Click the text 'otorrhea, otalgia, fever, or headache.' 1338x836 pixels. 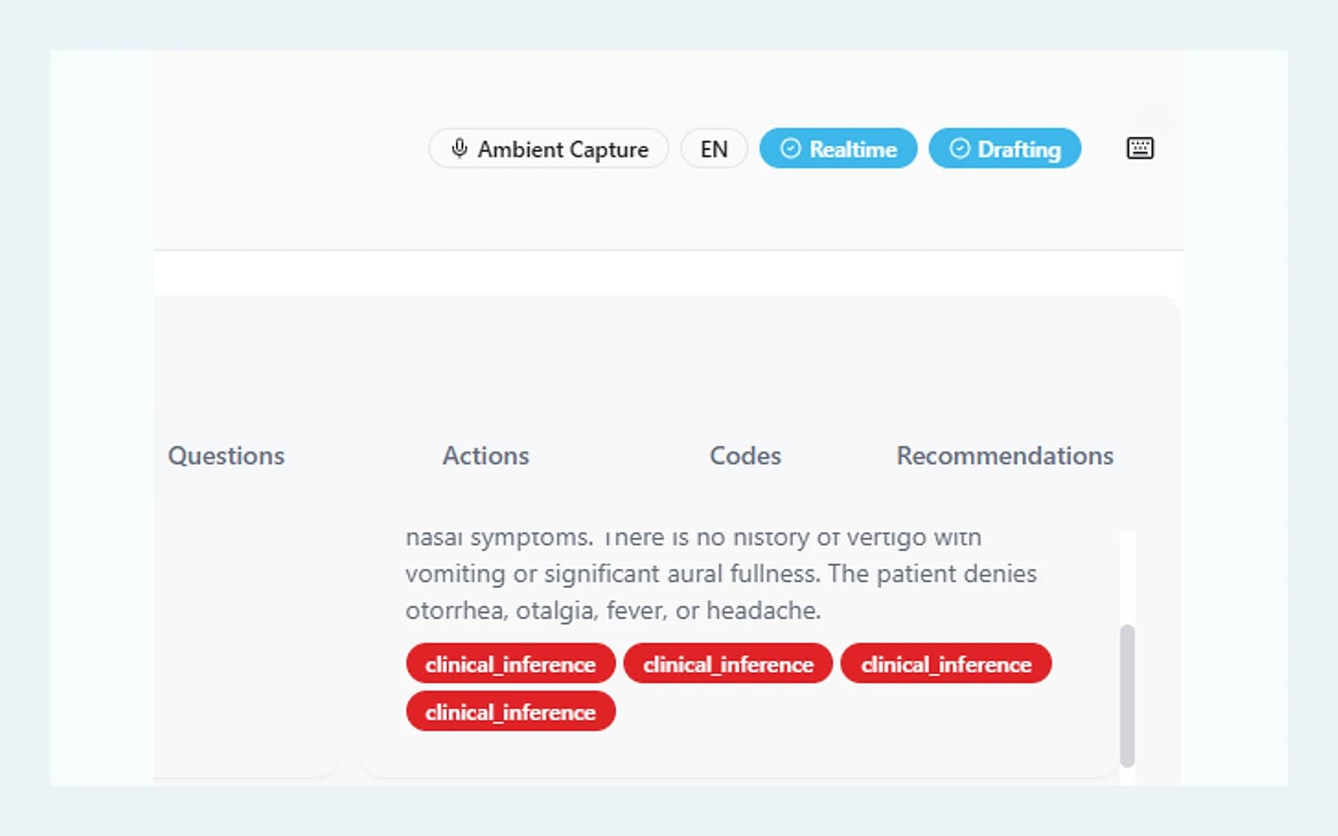pyautogui.click(x=613, y=610)
